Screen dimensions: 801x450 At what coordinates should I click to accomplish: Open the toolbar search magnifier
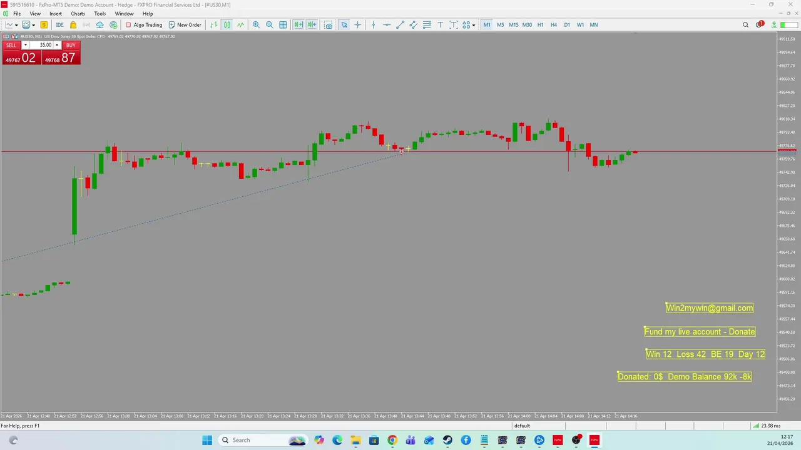745,25
